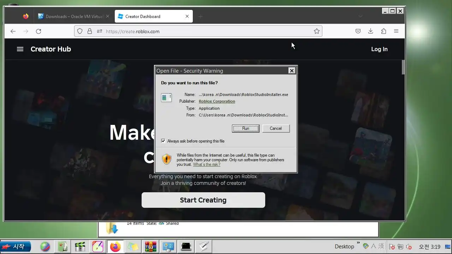Click the Creator Hub title
The image size is (452, 254).
click(51, 49)
